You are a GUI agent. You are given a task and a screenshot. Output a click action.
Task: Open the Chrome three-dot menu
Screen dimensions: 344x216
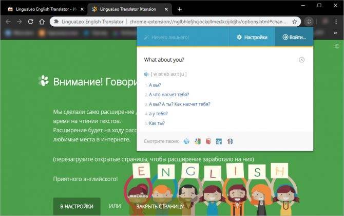pyautogui.click(x=336, y=22)
